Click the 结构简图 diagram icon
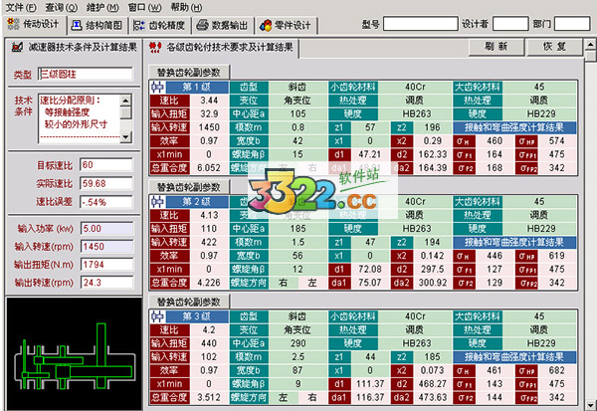 (x=77, y=25)
